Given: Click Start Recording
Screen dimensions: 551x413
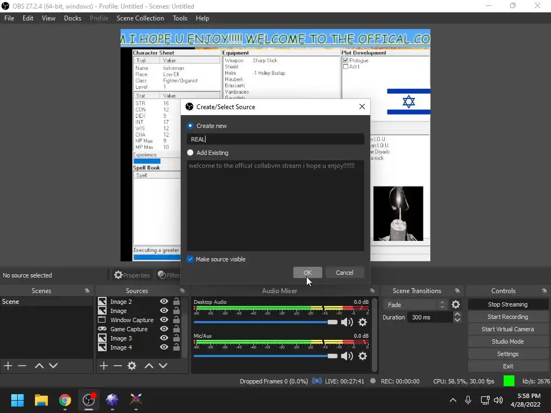Looking at the screenshot, I should pos(508,317).
